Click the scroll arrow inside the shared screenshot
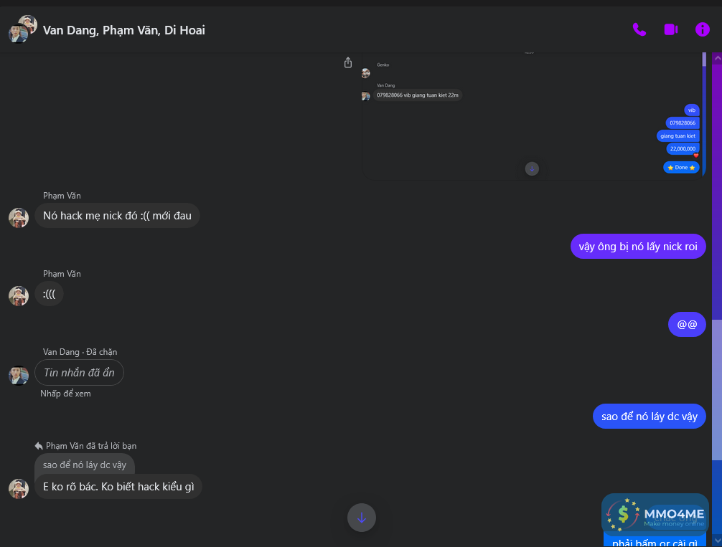This screenshot has height=547, width=722. [531, 168]
